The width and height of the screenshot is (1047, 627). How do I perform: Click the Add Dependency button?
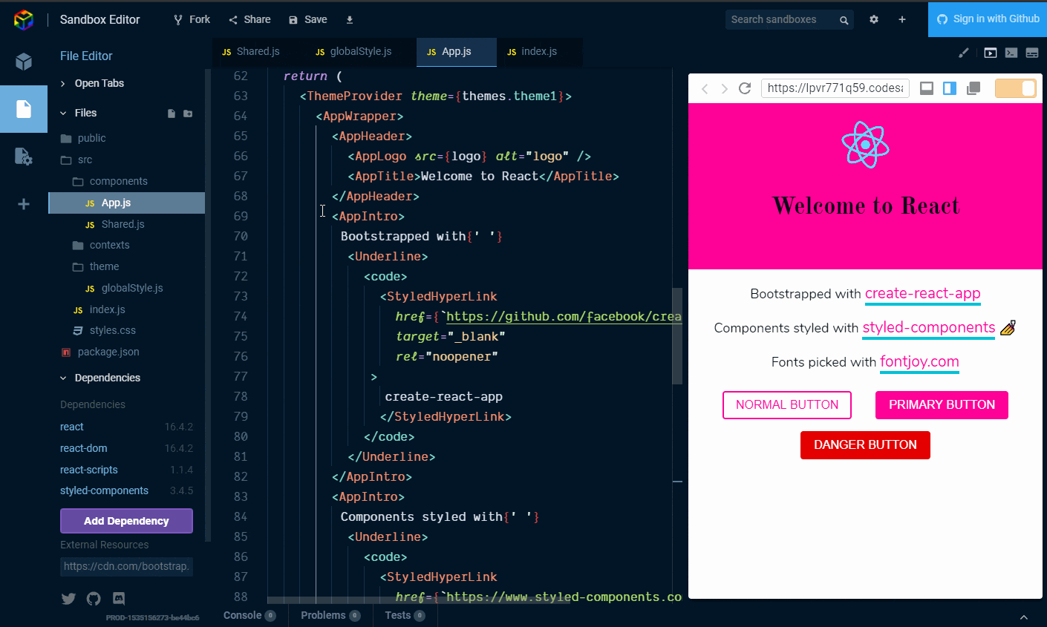[126, 521]
